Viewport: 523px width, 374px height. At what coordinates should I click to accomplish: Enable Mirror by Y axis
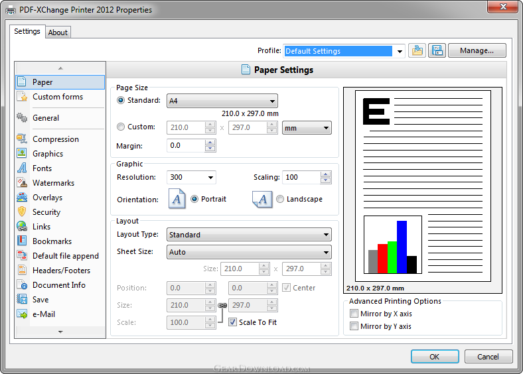[354, 326]
